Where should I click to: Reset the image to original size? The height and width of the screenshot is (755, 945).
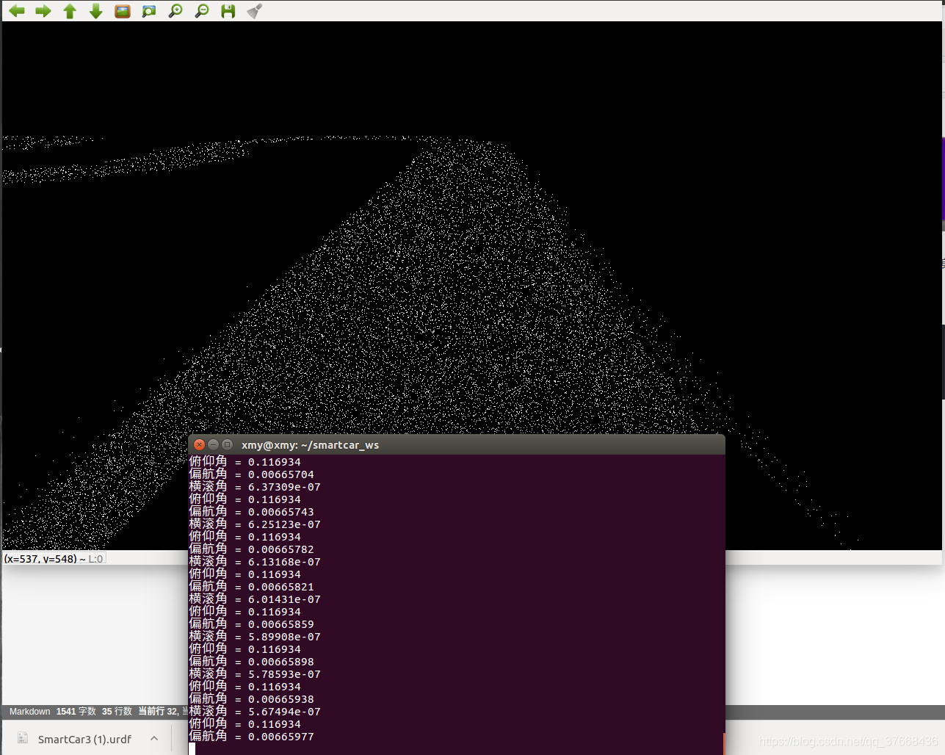123,11
